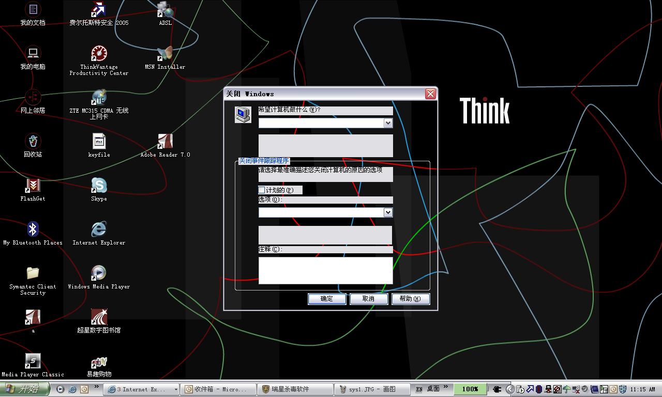Open the 我的文档 desktop icon
The width and height of the screenshot is (662, 397).
pyautogui.click(x=33, y=14)
